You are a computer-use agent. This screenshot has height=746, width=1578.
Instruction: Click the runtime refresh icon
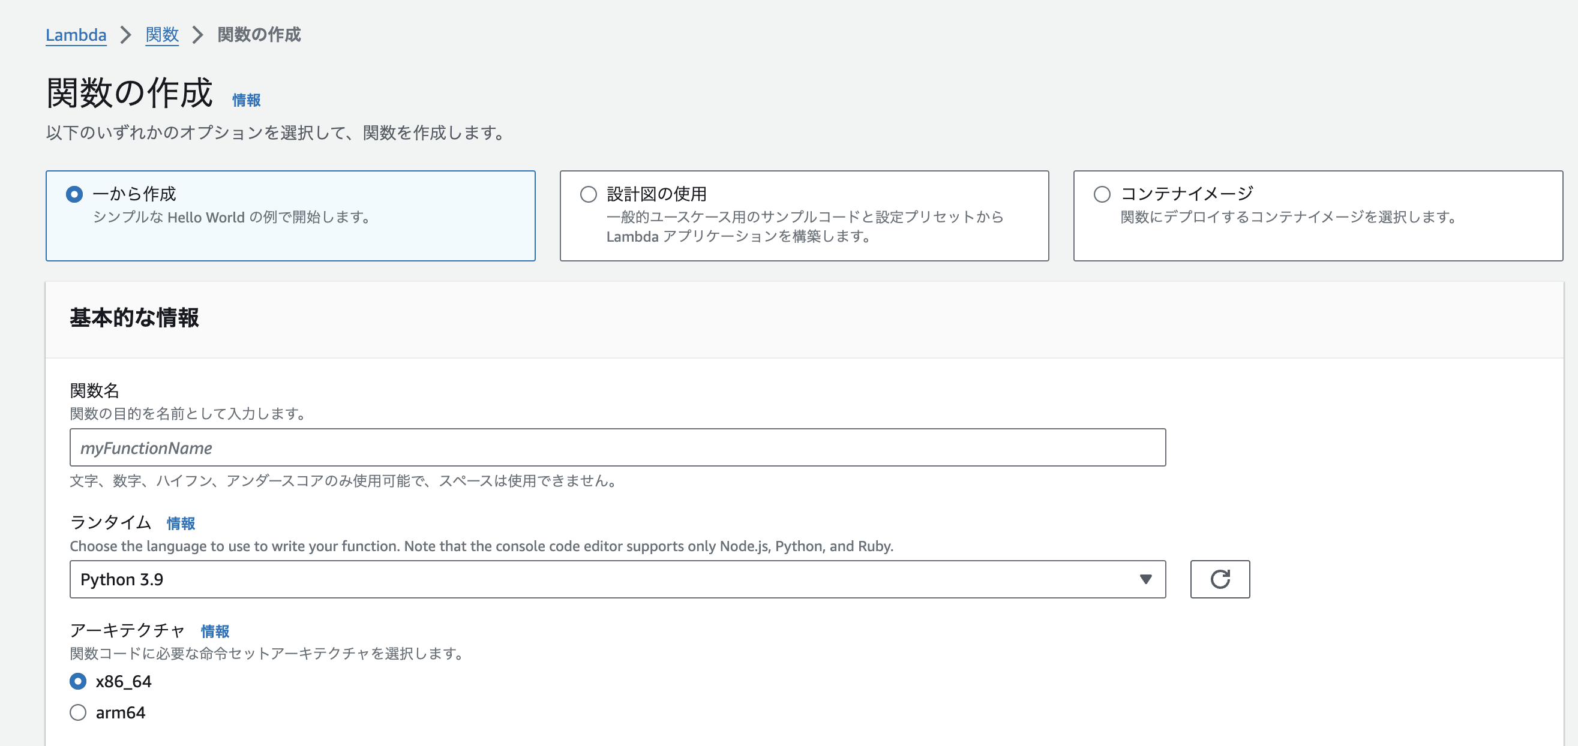point(1220,579)
